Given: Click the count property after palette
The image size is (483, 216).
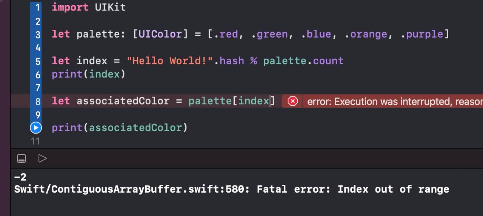Looking at the screenshot, I should click(x=328, y=61).
